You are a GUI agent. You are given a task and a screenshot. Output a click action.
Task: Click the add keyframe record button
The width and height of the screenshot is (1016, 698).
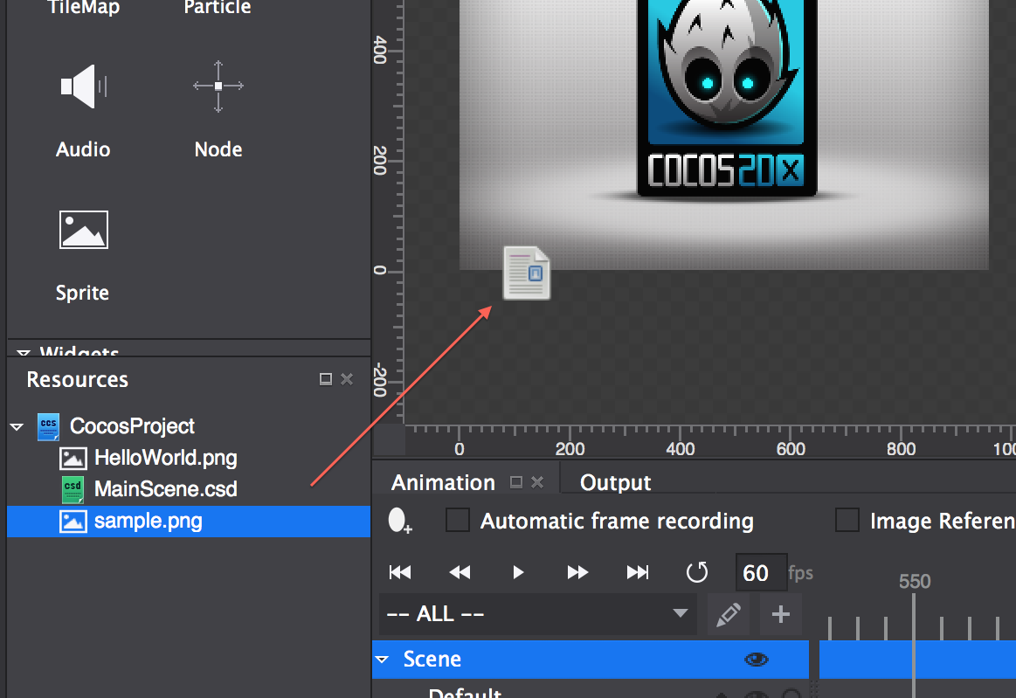[x=399, y=521]
